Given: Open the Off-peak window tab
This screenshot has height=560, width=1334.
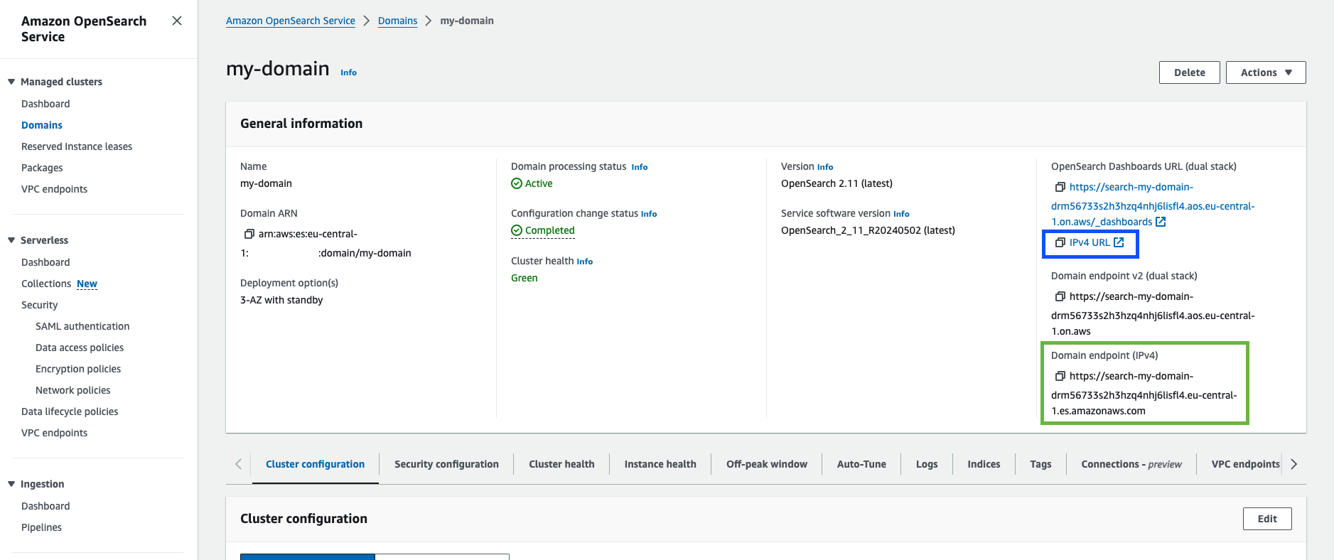Looking at the screenshot, I should 767,464.
